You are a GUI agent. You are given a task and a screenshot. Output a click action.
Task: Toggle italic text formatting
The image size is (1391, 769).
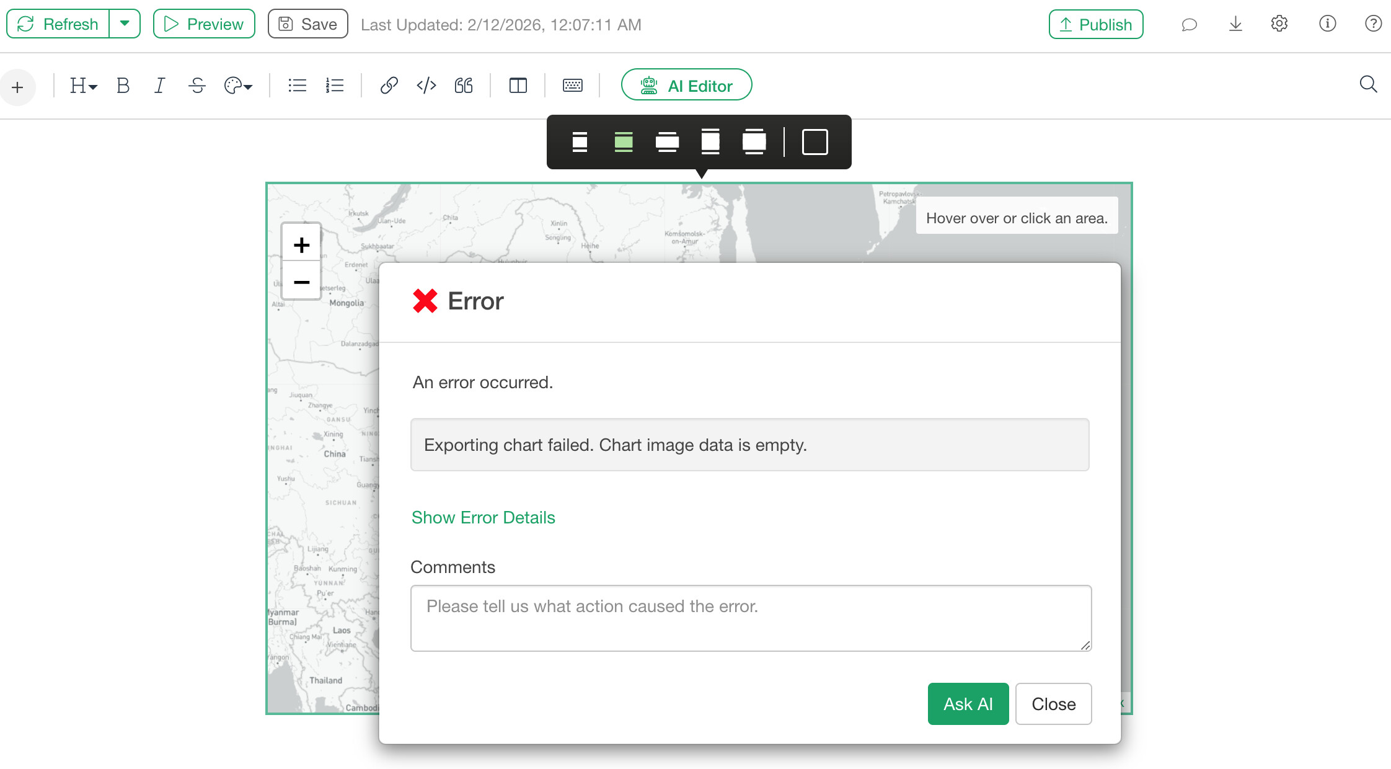point(159,86)
